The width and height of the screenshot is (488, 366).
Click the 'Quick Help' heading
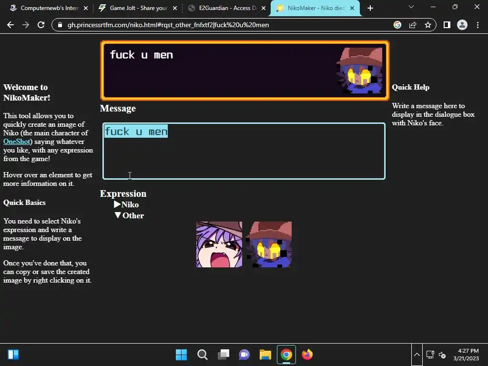point(410,87)
